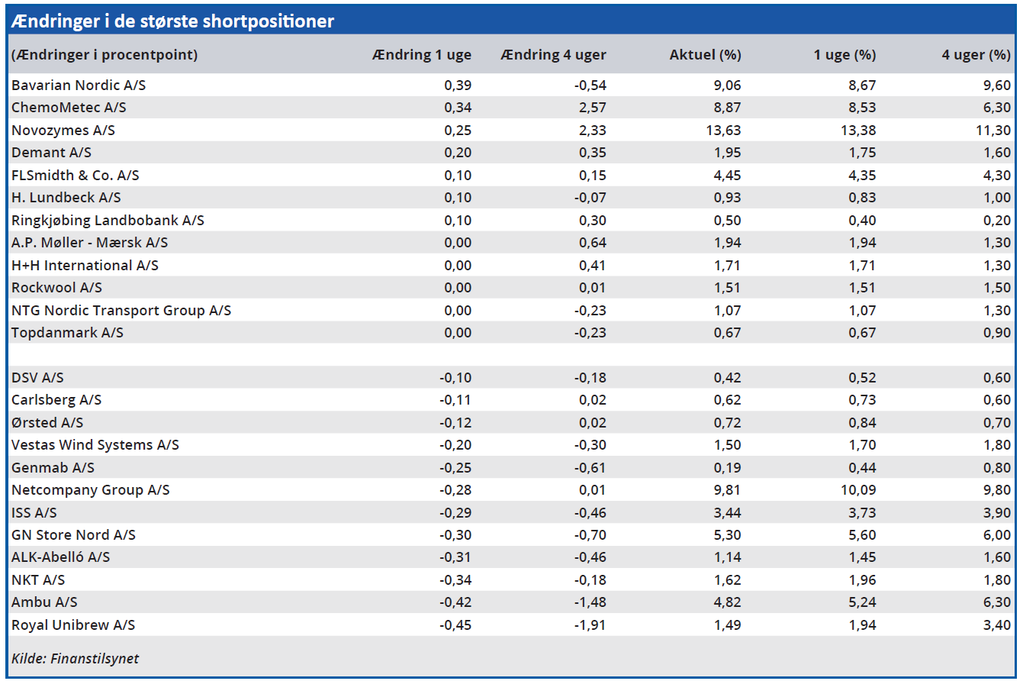Select Ambu A/S current value 4,82
This screenshot has height=681, width=1023.
point(726,602)
